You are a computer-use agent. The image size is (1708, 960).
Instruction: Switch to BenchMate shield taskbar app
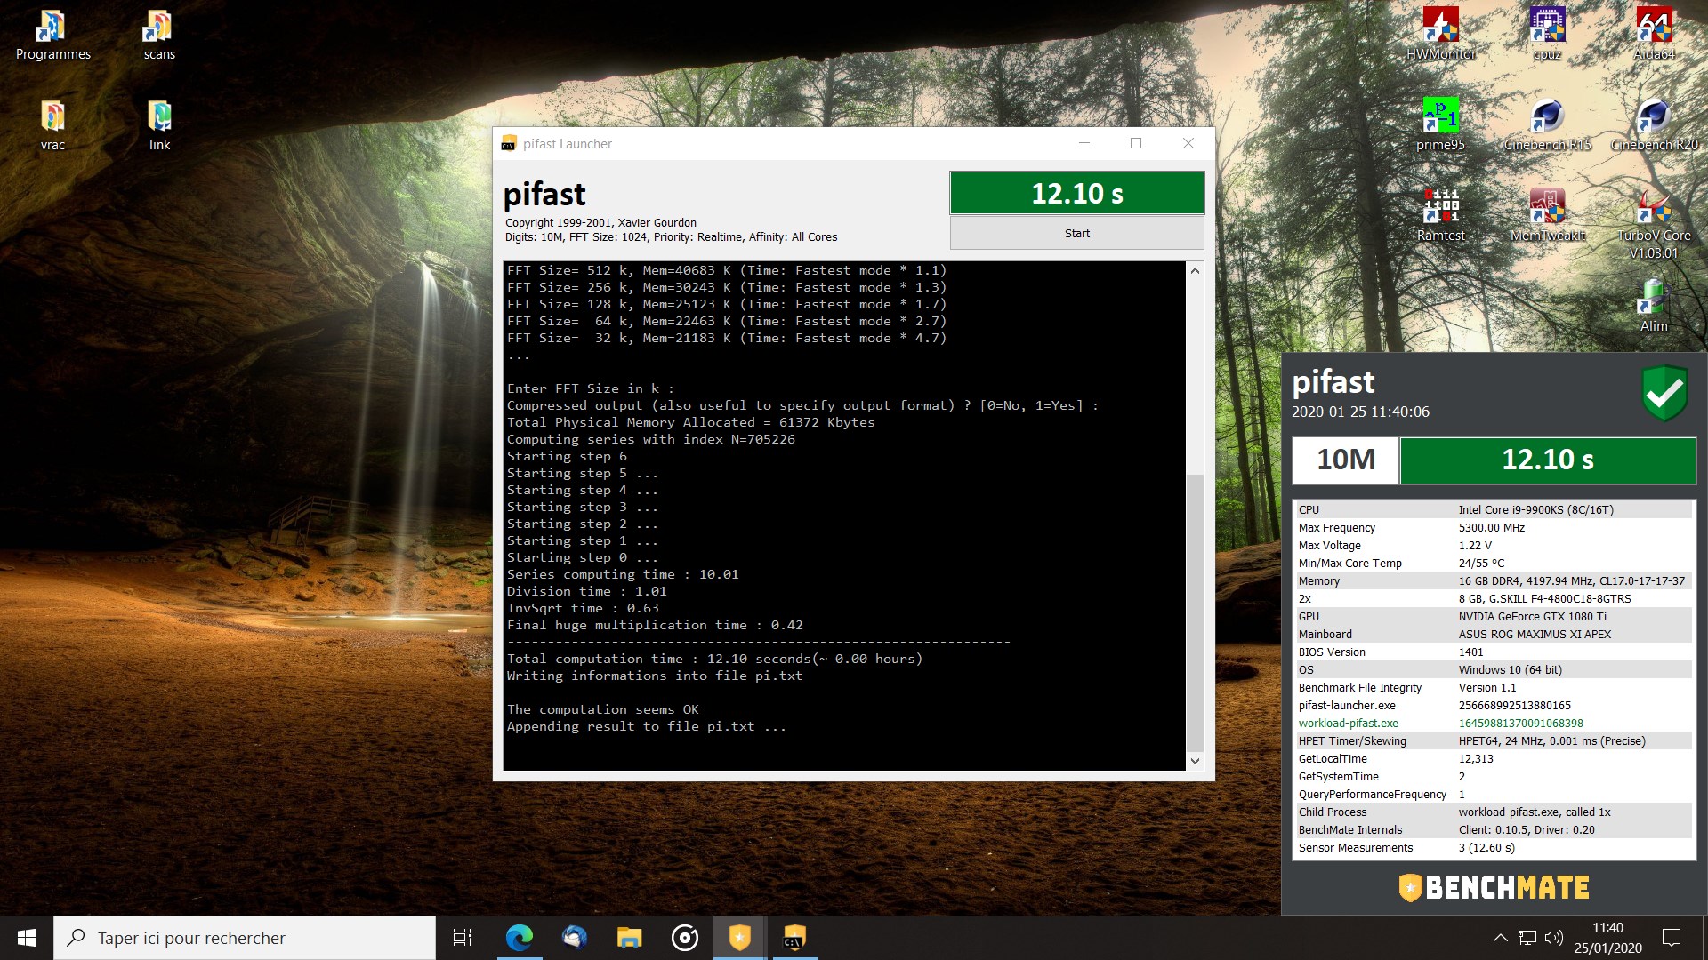[x=739, y=938]
